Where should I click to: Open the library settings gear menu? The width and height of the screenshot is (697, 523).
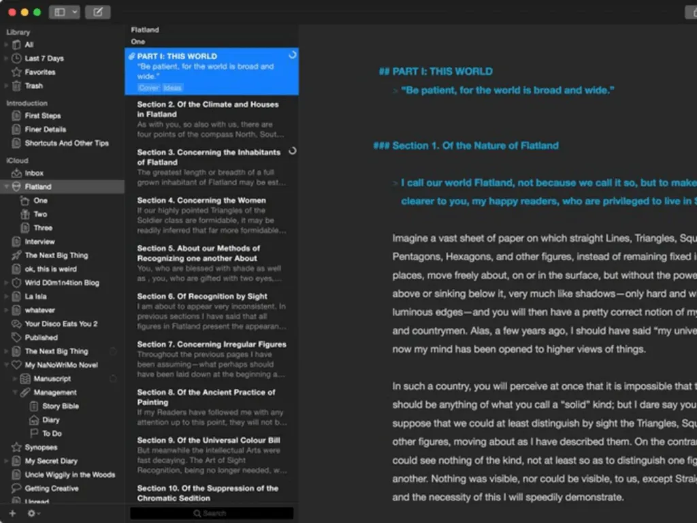[33, 513]
